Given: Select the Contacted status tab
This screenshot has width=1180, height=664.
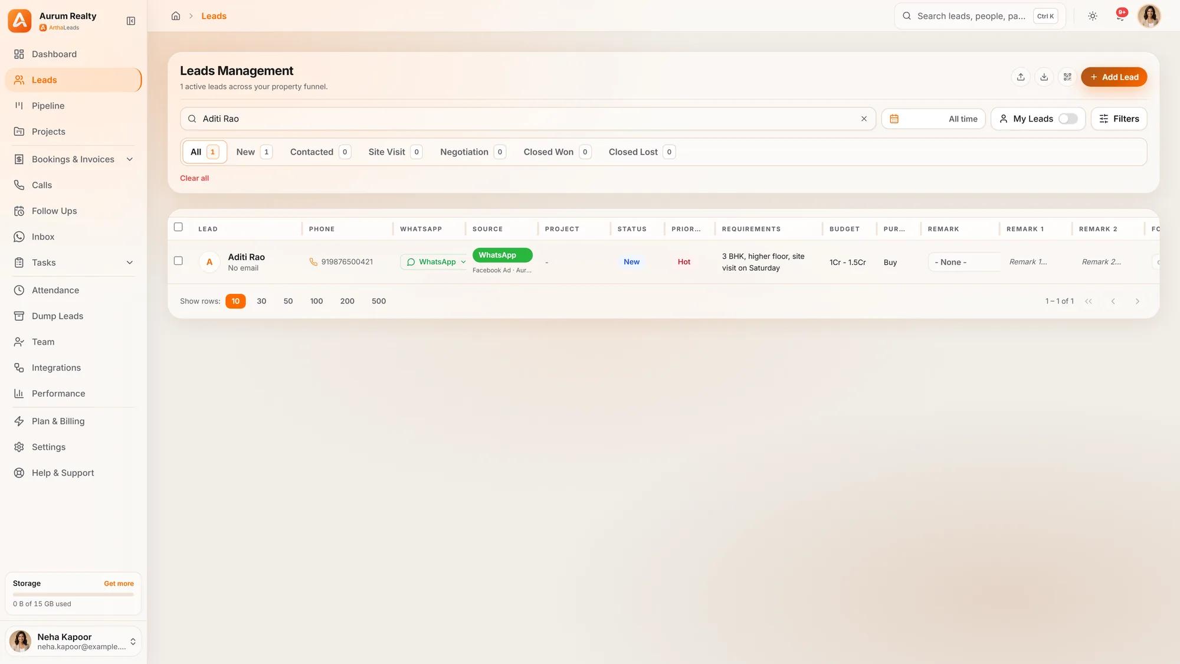Looking at the screenshot, I should [x=320, y=152].
